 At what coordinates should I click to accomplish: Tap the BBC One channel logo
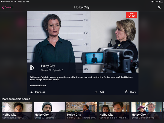pos(131,15)
